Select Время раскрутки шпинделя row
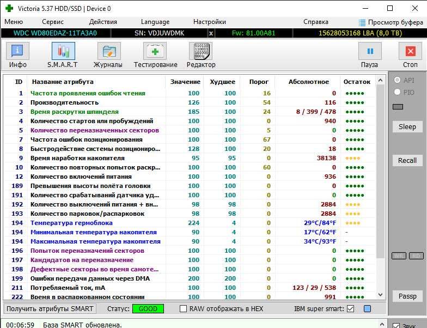Viewport: 427px width, 328px height. (x=190, y=112)
